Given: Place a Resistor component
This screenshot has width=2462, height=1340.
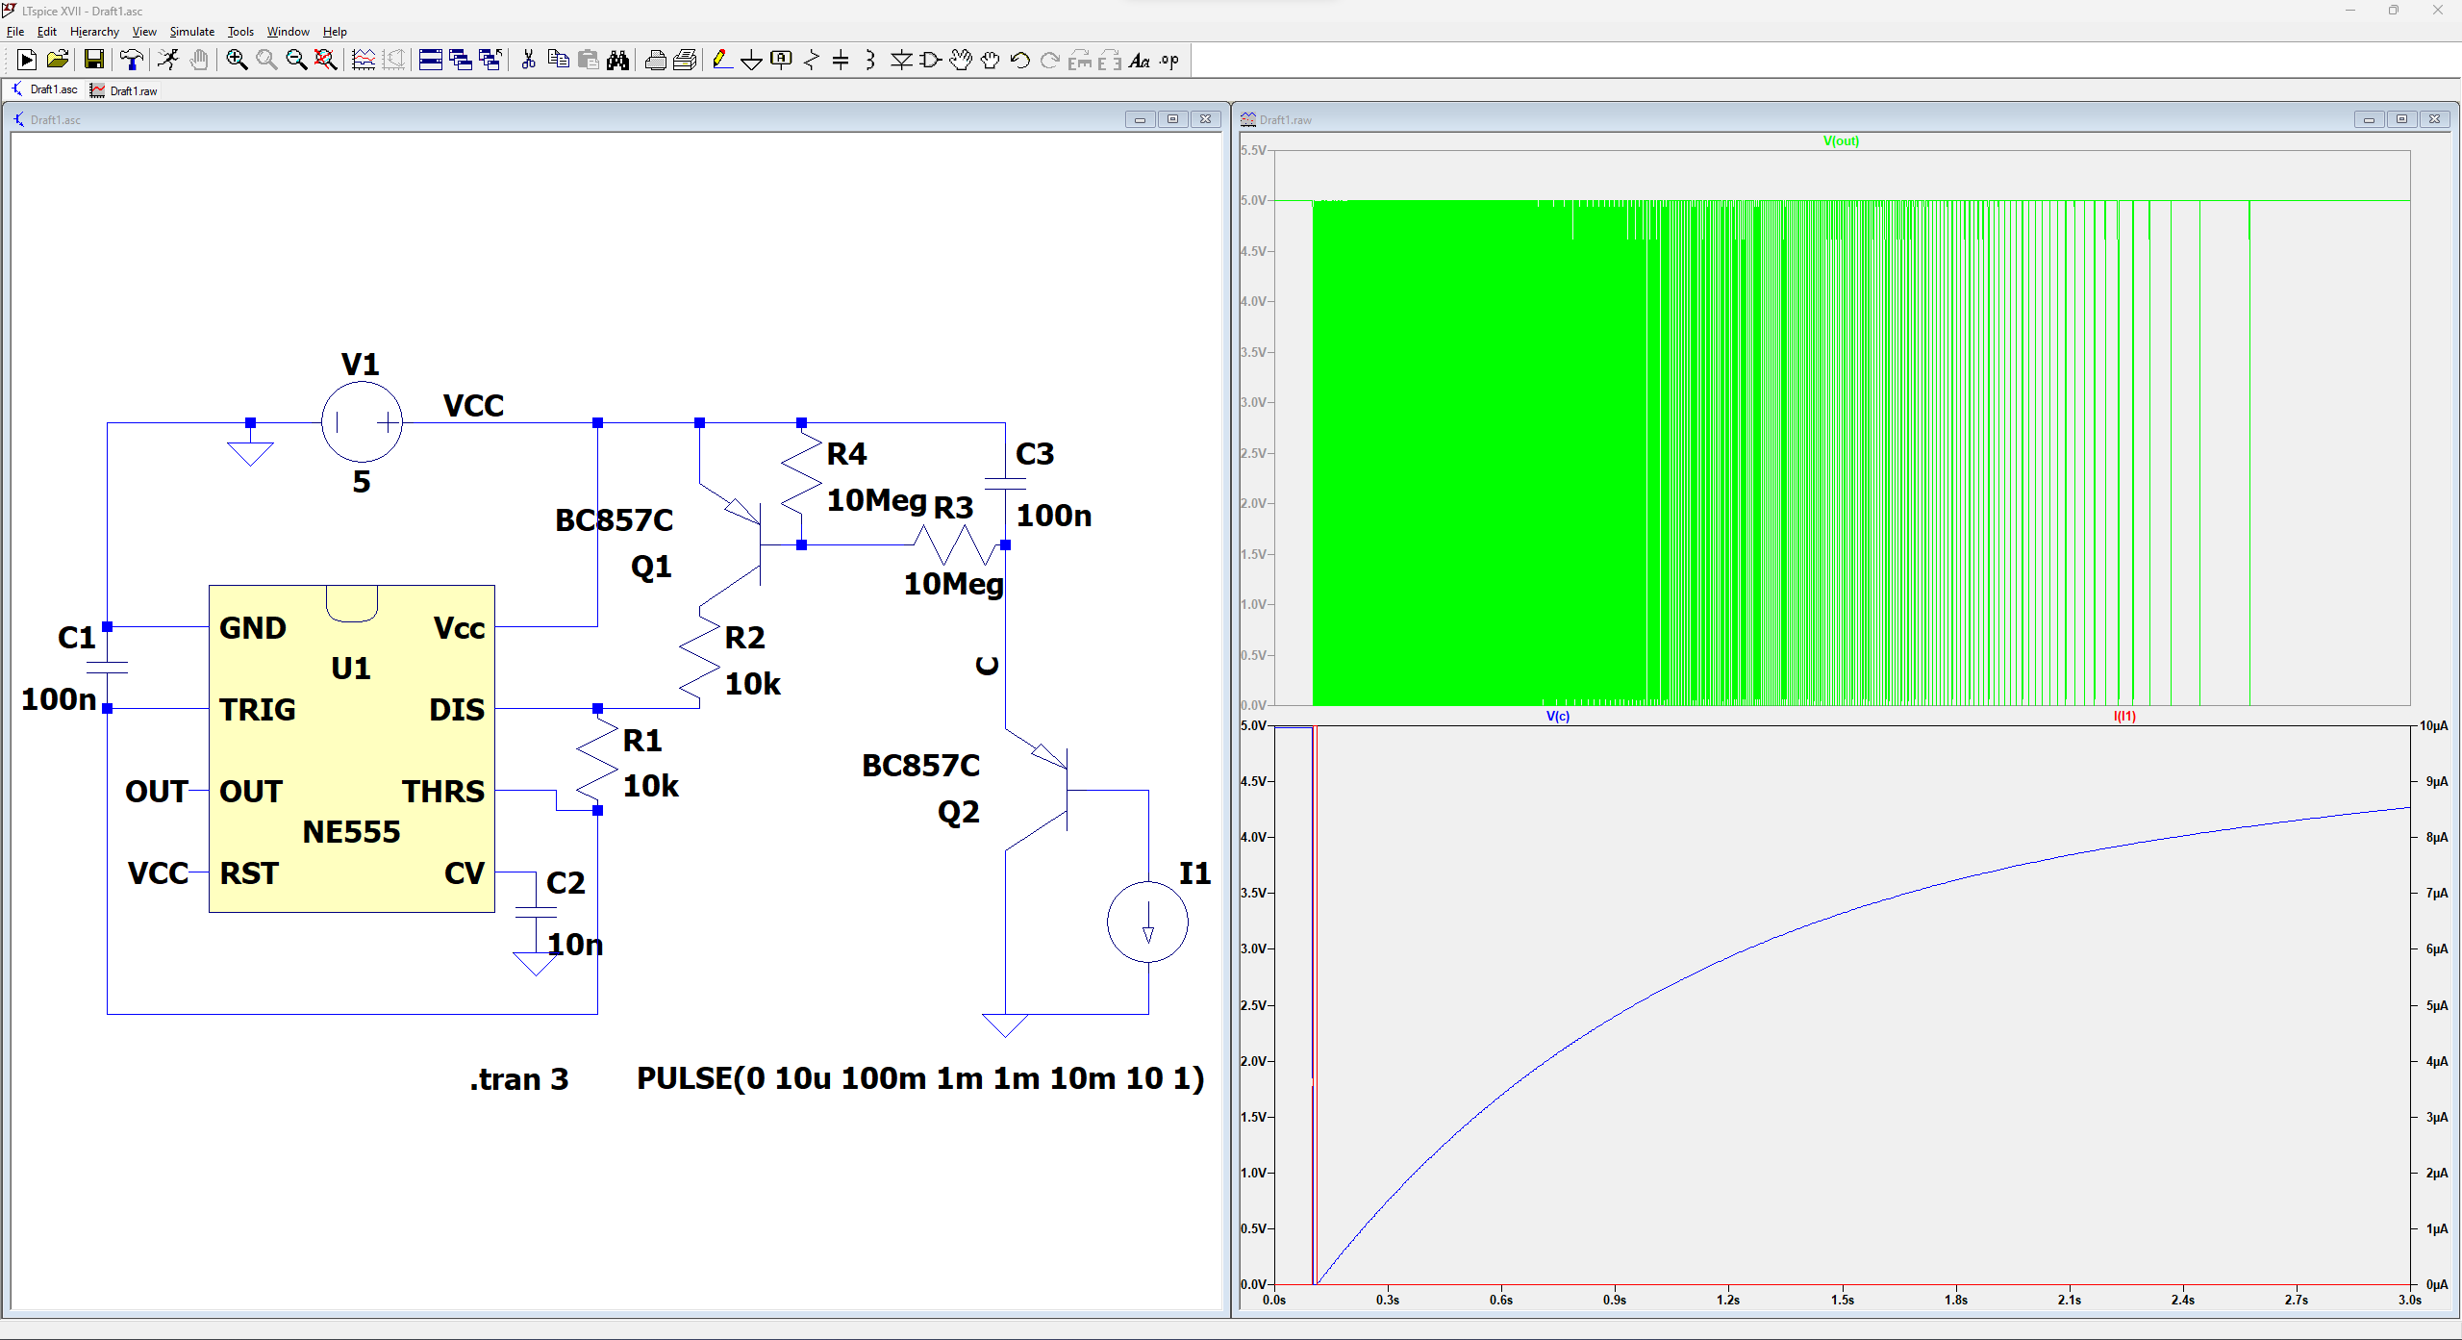Looking at the screenshot, I should (812, 60).
